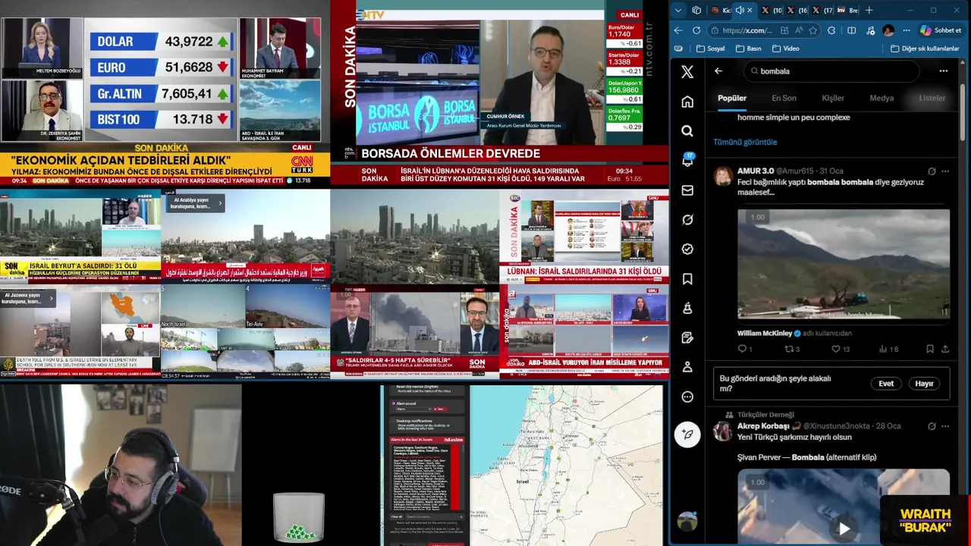Open Profile person icon in X sidebar
Image resolution: width=971 pixels, height=546 pixels.
click(687, 367)
